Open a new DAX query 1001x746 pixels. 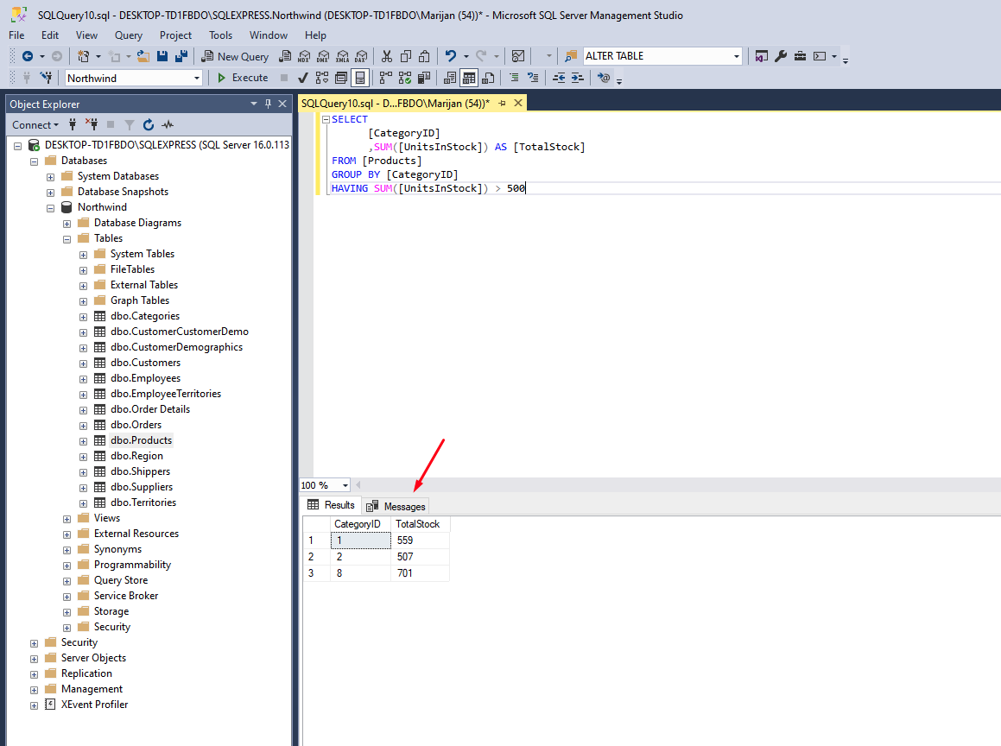361,56
